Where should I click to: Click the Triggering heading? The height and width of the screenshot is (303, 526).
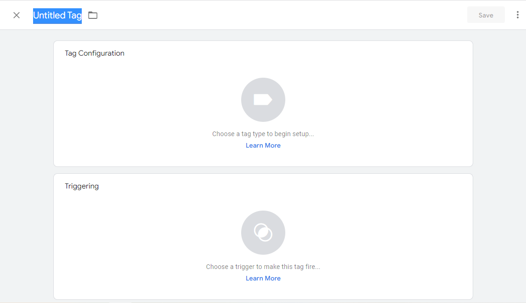pyautogui.click(x=82, y=186)
